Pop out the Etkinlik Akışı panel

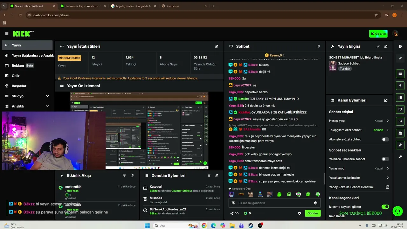132,176
